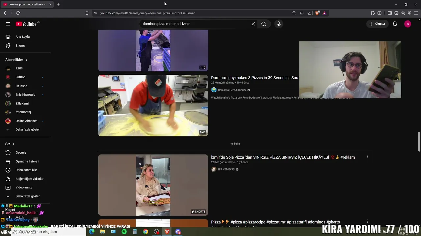Open Shorts in the sidebar
421x236 pixels.
pos(20,46)
